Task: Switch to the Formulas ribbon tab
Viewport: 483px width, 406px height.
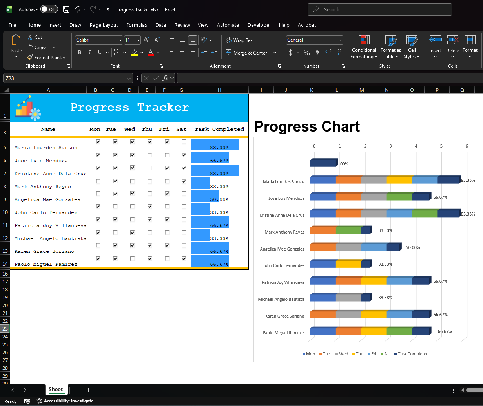Action: point(137,25)
